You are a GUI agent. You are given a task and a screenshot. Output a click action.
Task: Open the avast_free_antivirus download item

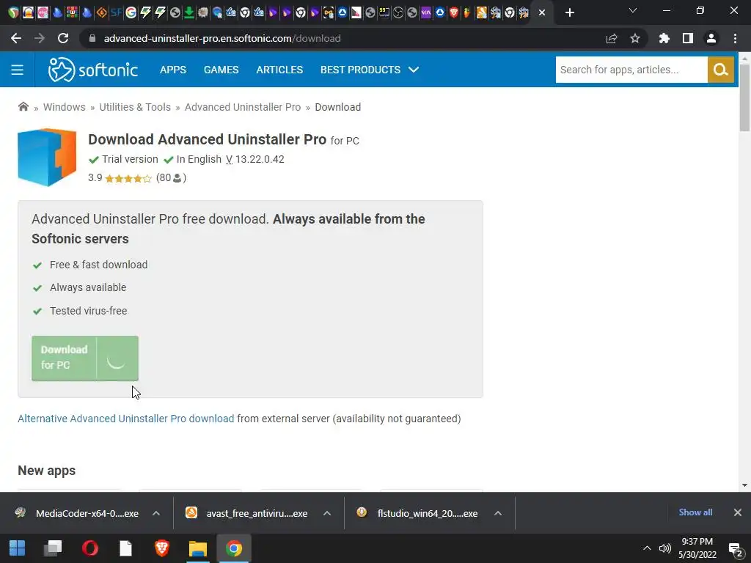click(246, 513)
